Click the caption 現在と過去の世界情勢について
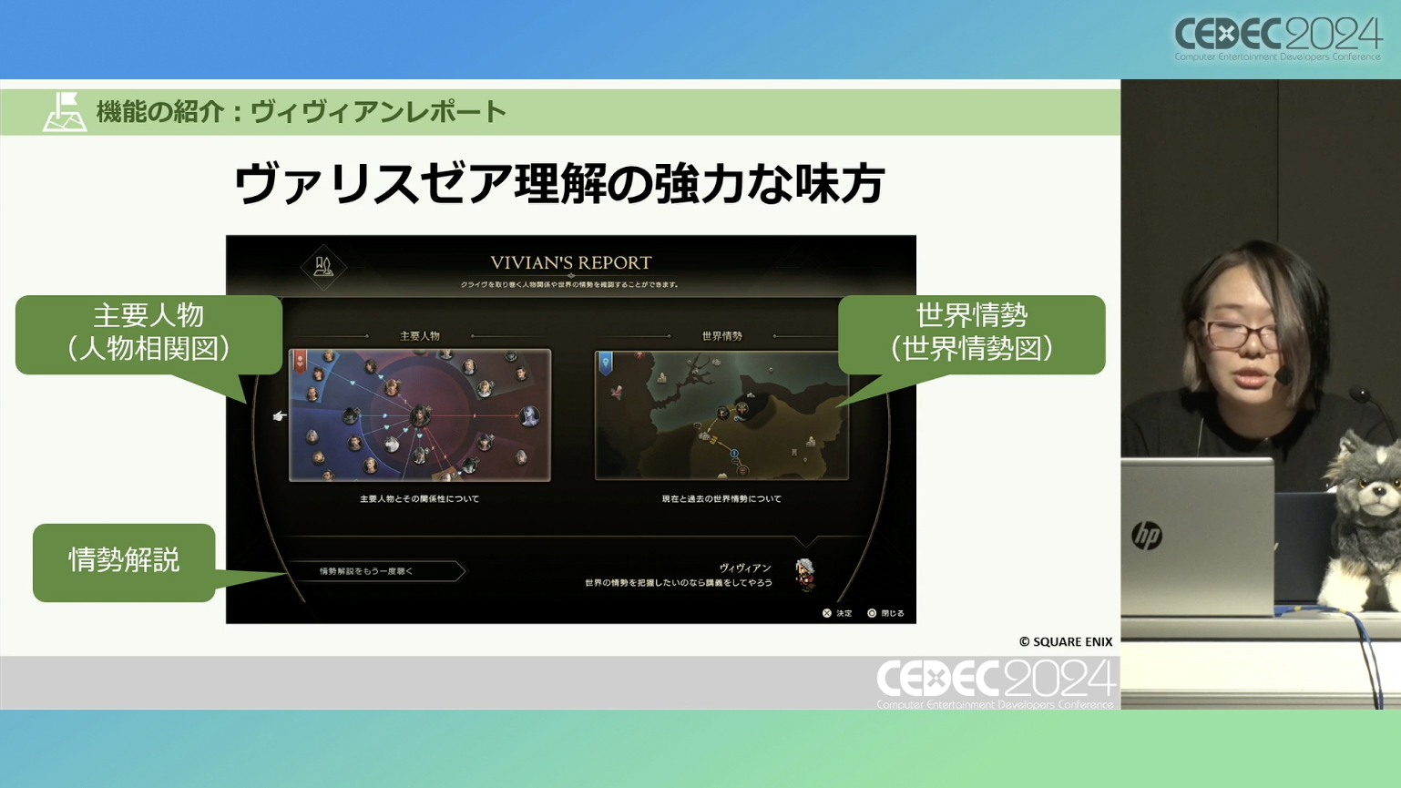Image resolution: width=1401 pixels, height=788 pixels. (x=721, y=498)
